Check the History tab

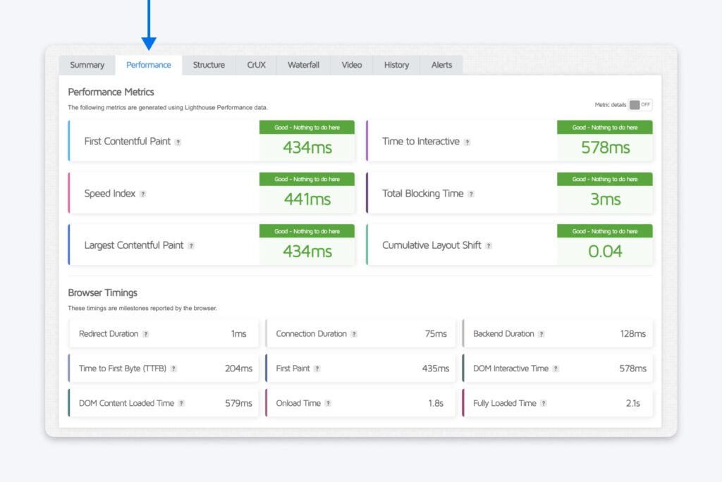click(x=396, y=65)
